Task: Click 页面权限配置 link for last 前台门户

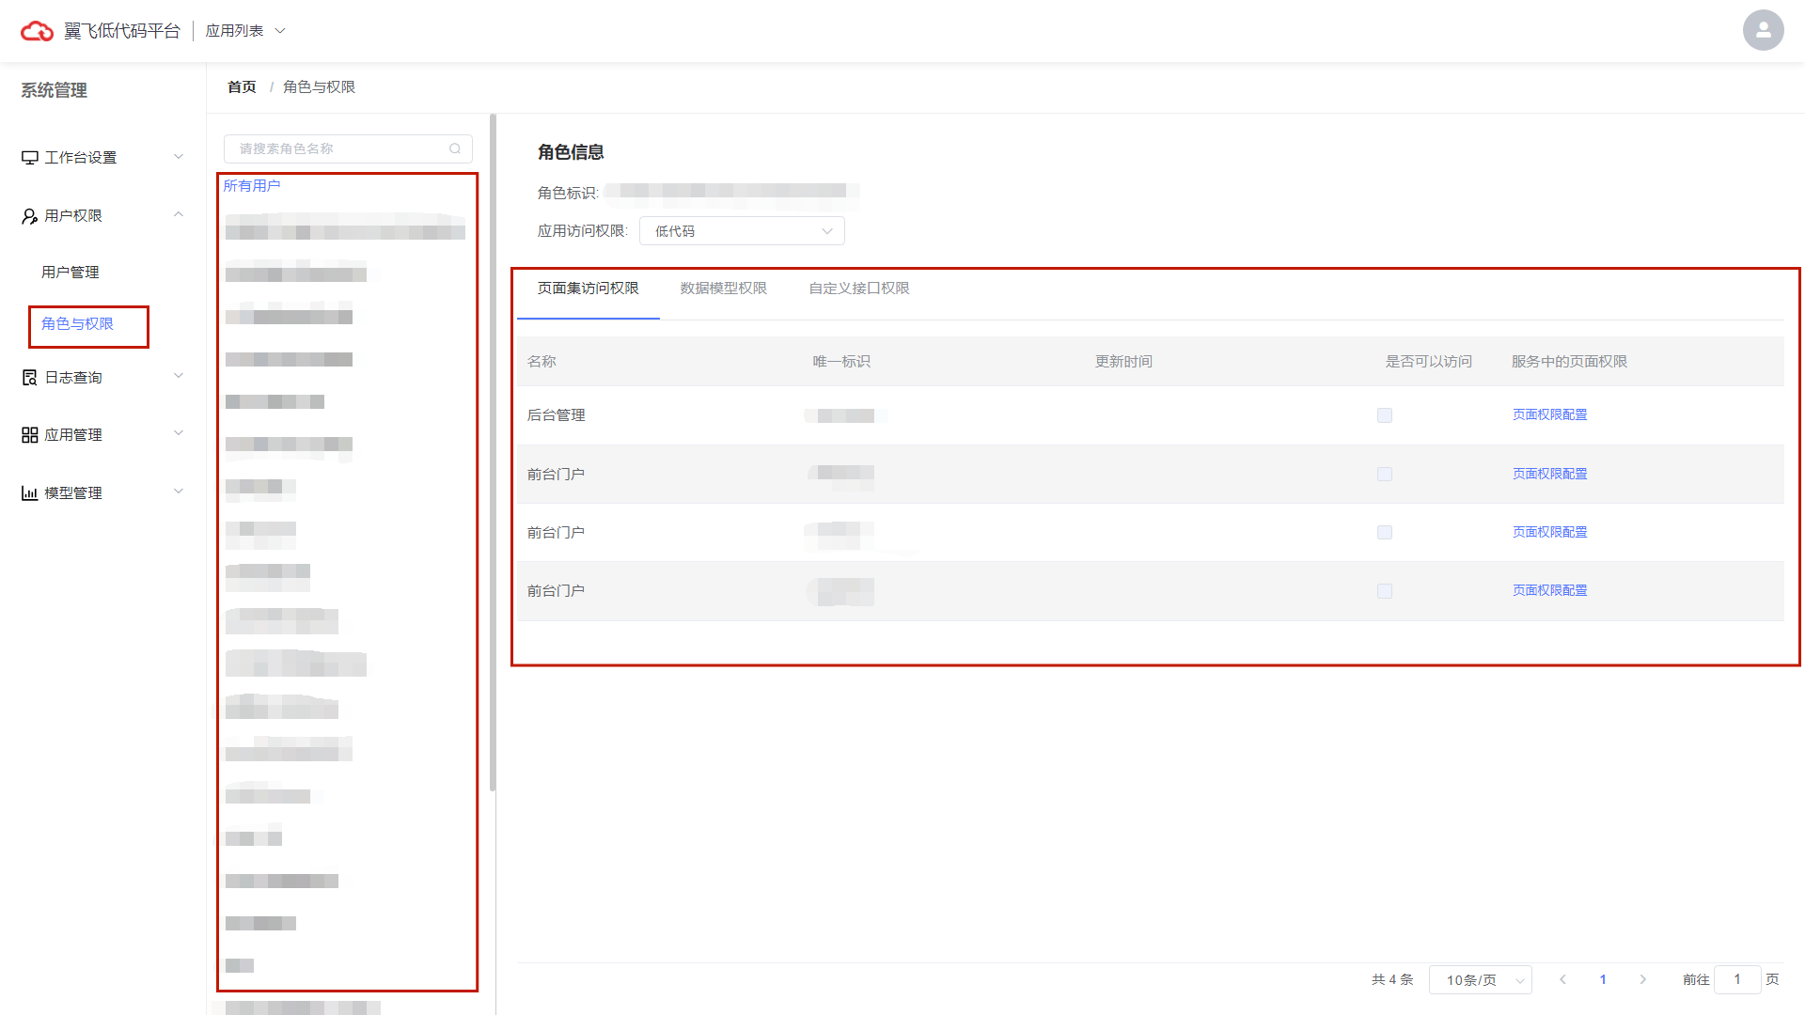Action: click(x=1549, y=590)
